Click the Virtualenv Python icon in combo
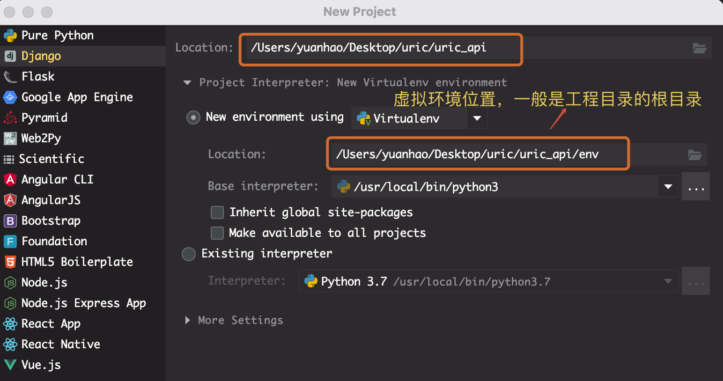723x381 pixels. coord(364,118)
